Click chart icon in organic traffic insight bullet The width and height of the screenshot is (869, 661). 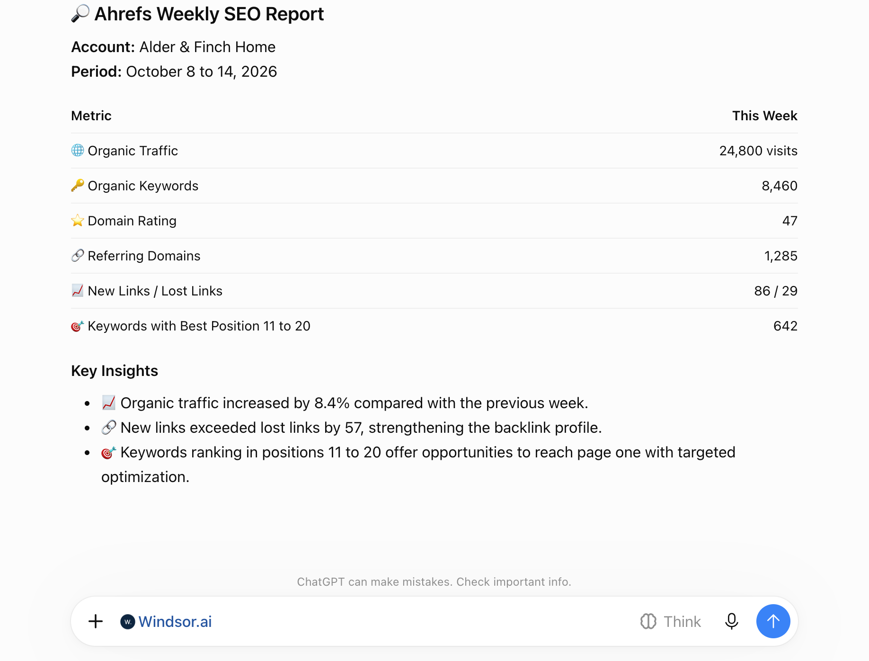(109, 403)
